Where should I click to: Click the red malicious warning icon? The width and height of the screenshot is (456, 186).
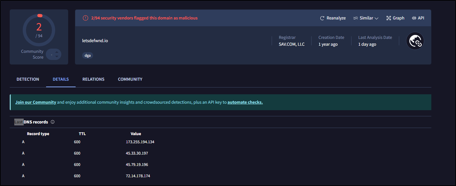pos(85,18)
